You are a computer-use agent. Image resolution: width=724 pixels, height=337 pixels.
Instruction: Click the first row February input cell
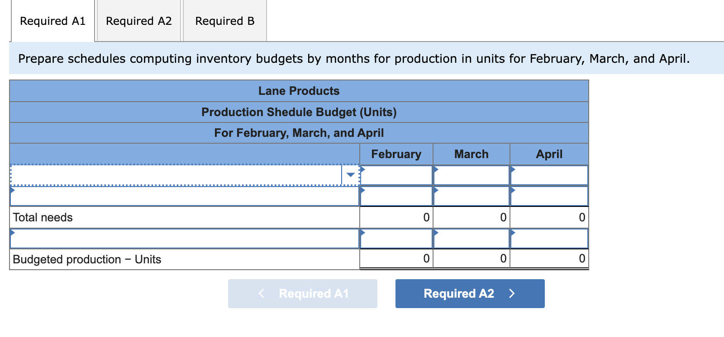(396, 175)
